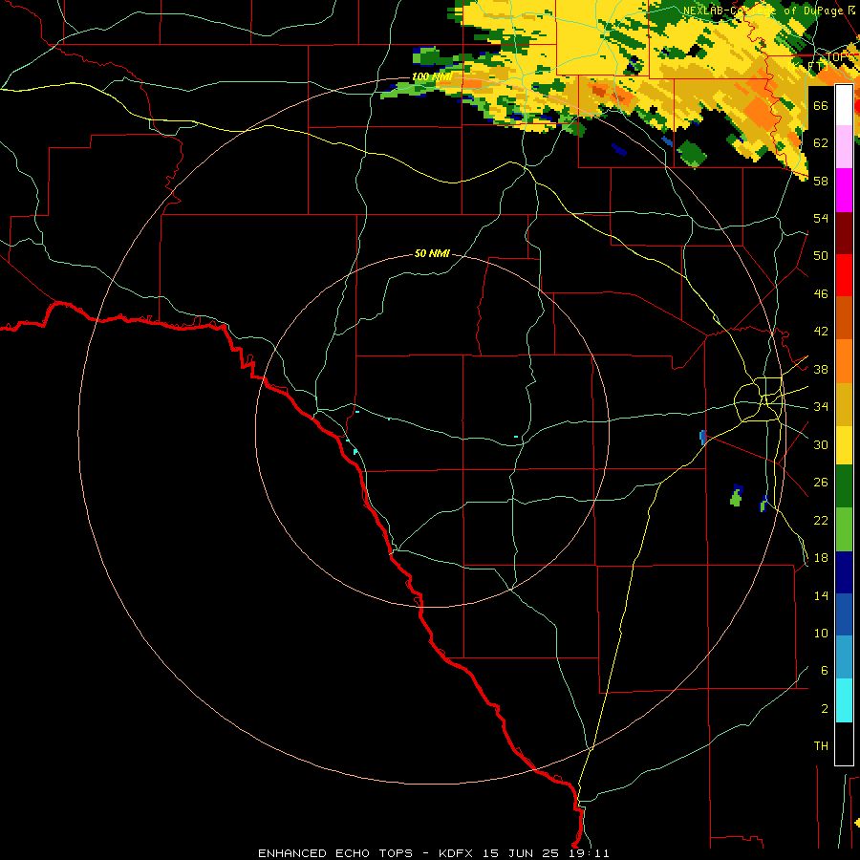This screenshot has width=860, height=860.
Task: Click the isolated light-blue echo west of the yellow highway loop
Action: pos(702,437)
